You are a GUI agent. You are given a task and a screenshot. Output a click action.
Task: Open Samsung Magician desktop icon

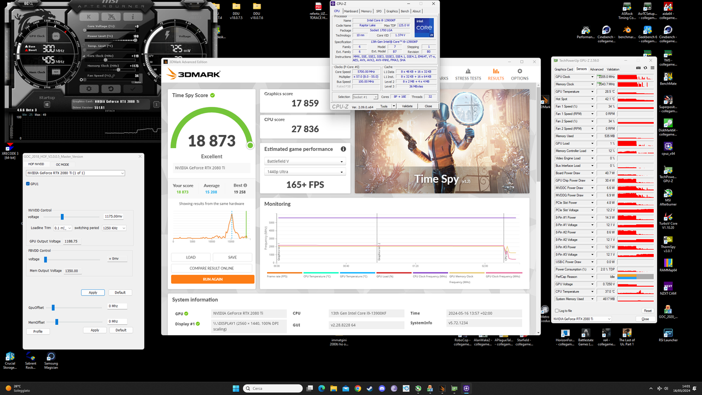pyautogui.click(x=51, y=360)
